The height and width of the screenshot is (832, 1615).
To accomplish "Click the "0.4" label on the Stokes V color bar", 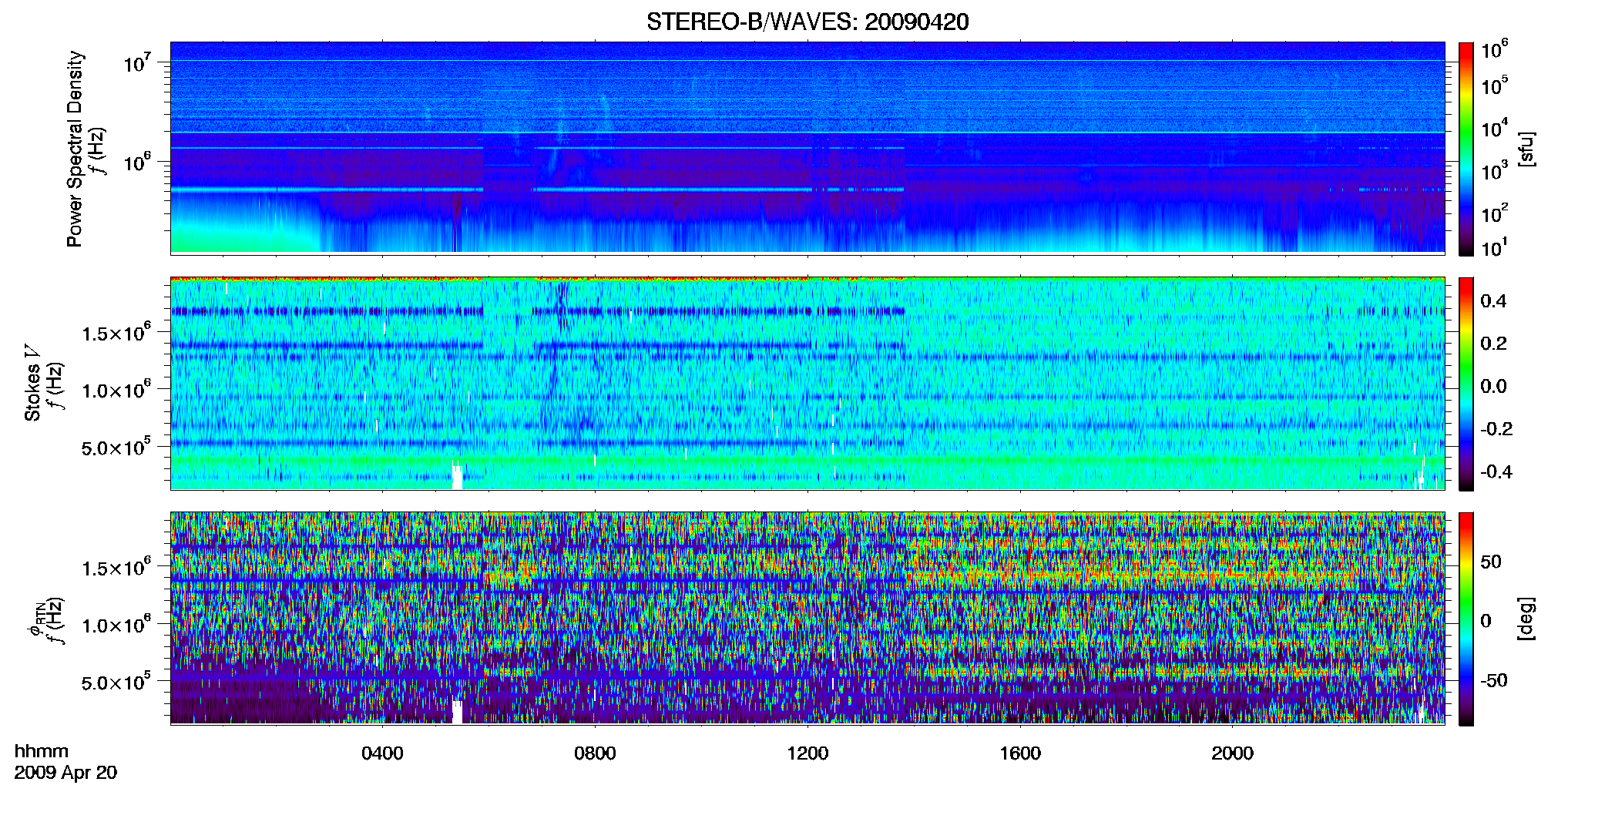I will (x=1493, y=301).
